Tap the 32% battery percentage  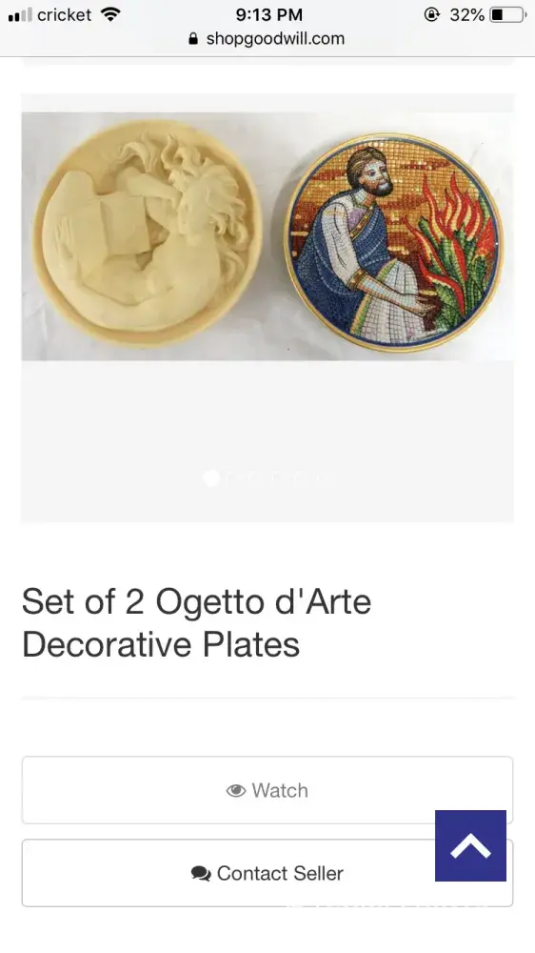466,14
